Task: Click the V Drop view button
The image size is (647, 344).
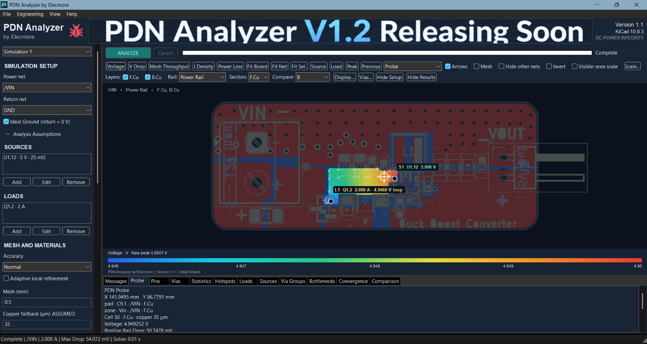Action: tap(137, 66)
